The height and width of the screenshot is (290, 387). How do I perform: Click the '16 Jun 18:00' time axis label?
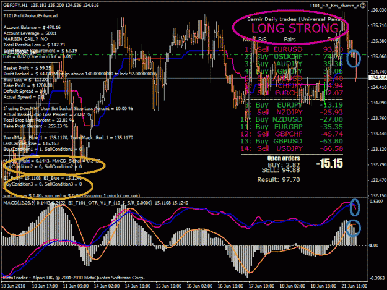coord(230,286)
